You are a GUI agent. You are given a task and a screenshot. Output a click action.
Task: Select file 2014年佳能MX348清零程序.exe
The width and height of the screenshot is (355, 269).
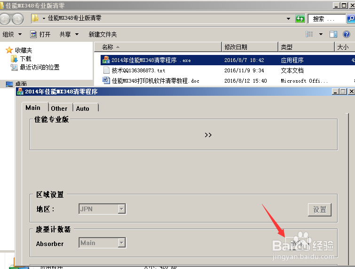(x=151, y=60)
